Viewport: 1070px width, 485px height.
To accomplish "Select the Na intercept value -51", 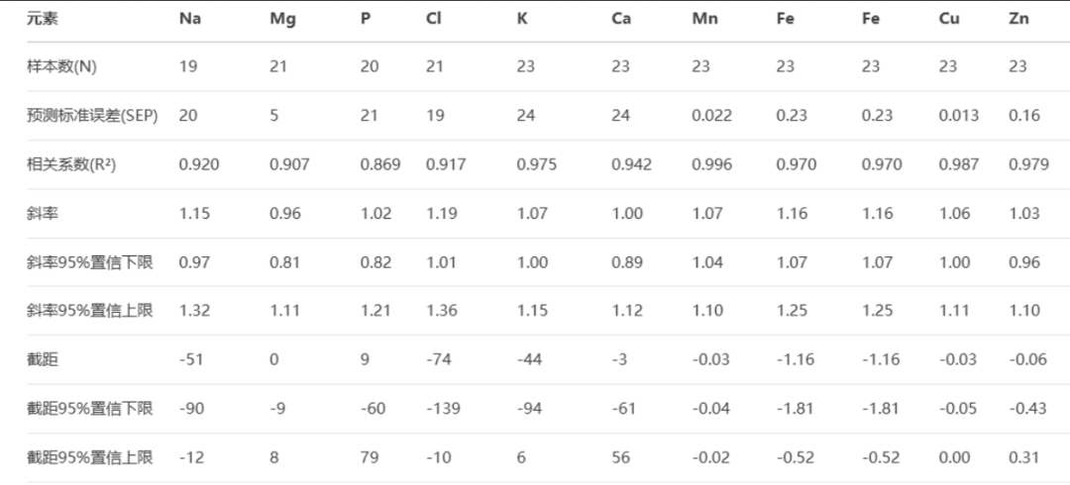I will pyautogui.click(x=191, y=359).
